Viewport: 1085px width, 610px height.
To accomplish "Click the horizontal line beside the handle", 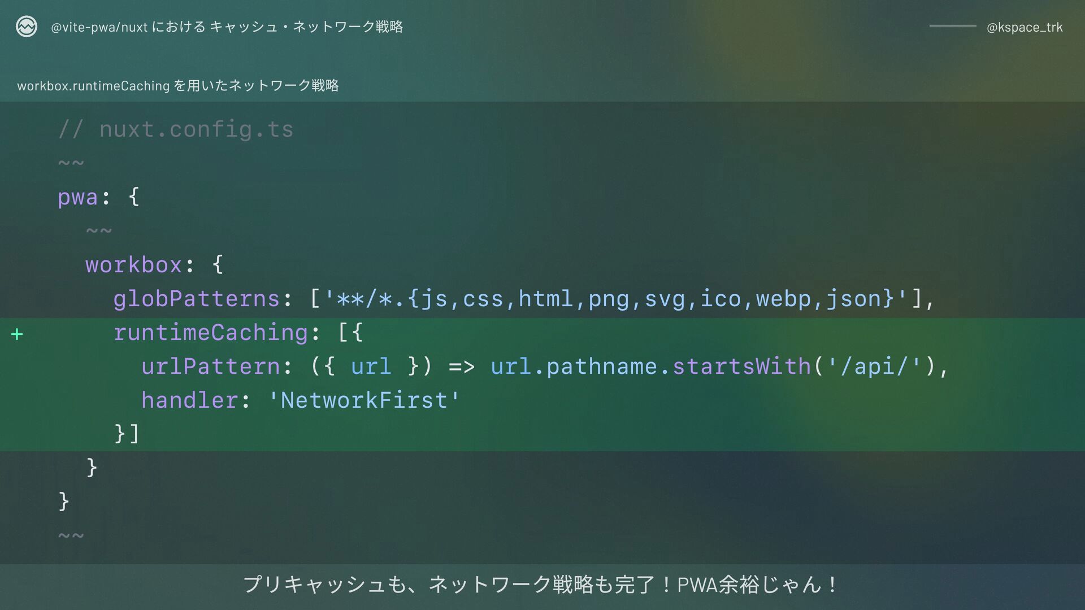I will click(953, 27).
